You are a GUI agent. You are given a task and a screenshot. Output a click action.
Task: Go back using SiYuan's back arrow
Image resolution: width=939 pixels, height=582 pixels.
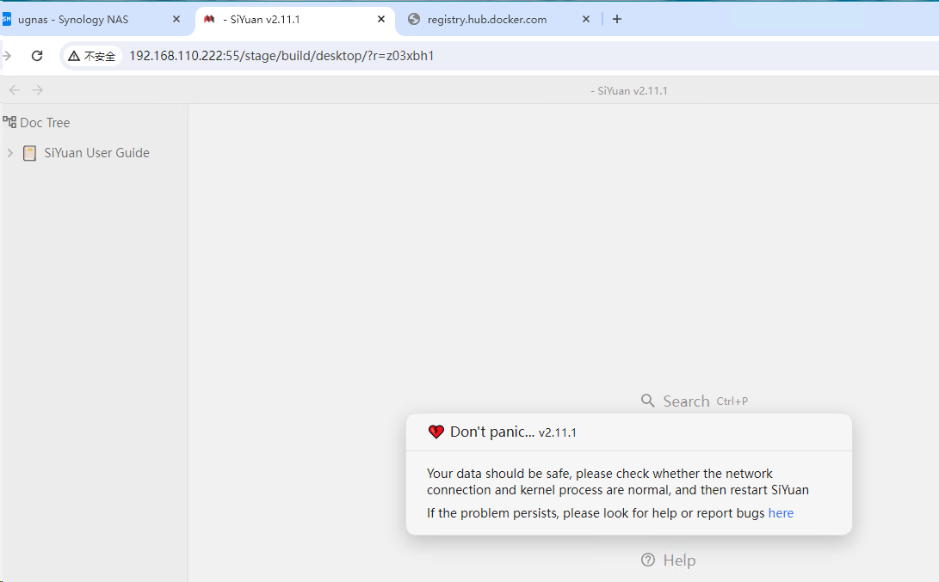coord(14,90)
